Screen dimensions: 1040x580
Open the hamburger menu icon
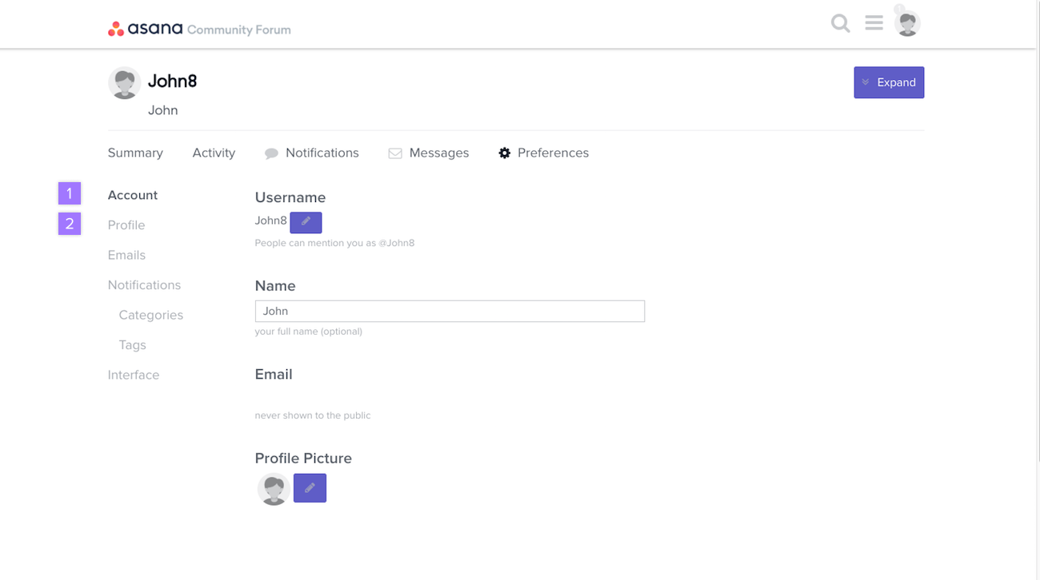click(x=874, y=24)
